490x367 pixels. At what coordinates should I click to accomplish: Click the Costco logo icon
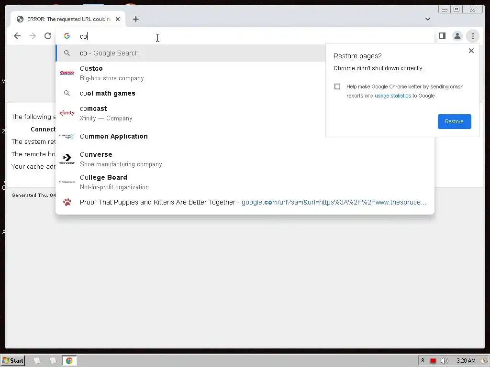67,73
